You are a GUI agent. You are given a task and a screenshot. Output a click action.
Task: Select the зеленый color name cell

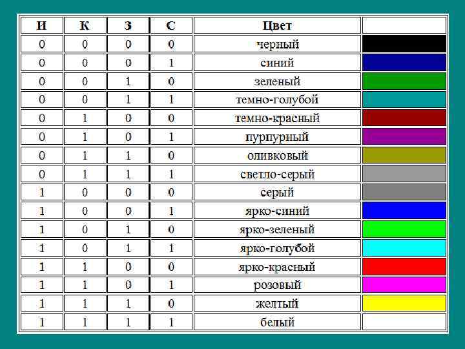coord(277,81)
